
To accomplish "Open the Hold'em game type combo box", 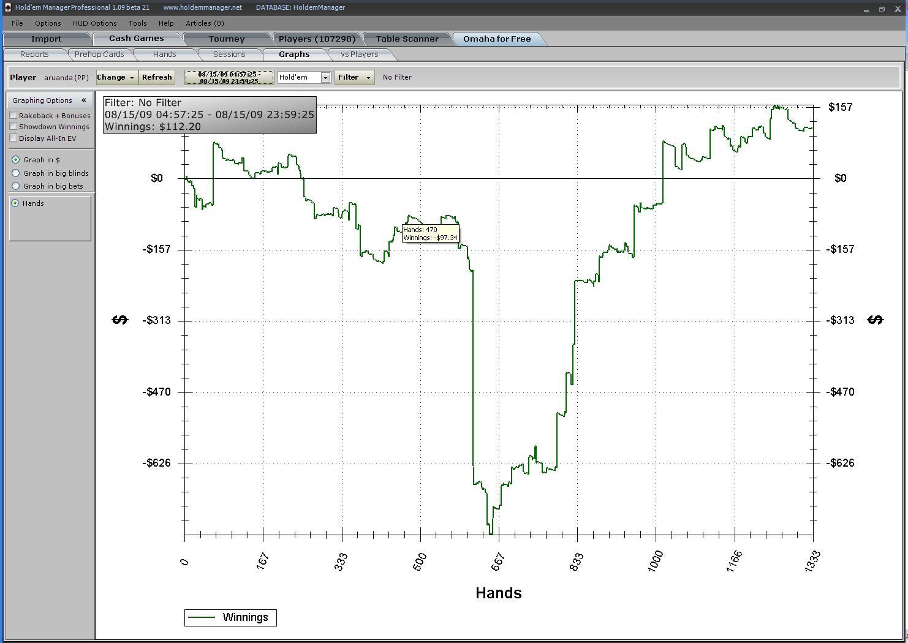I will coord(304,77).
